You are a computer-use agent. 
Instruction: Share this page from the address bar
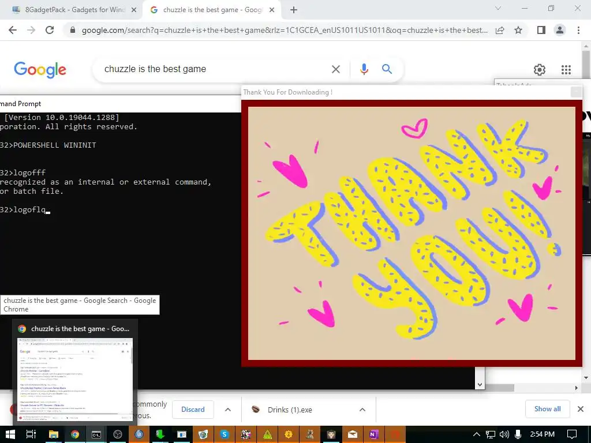coord(500,30)
